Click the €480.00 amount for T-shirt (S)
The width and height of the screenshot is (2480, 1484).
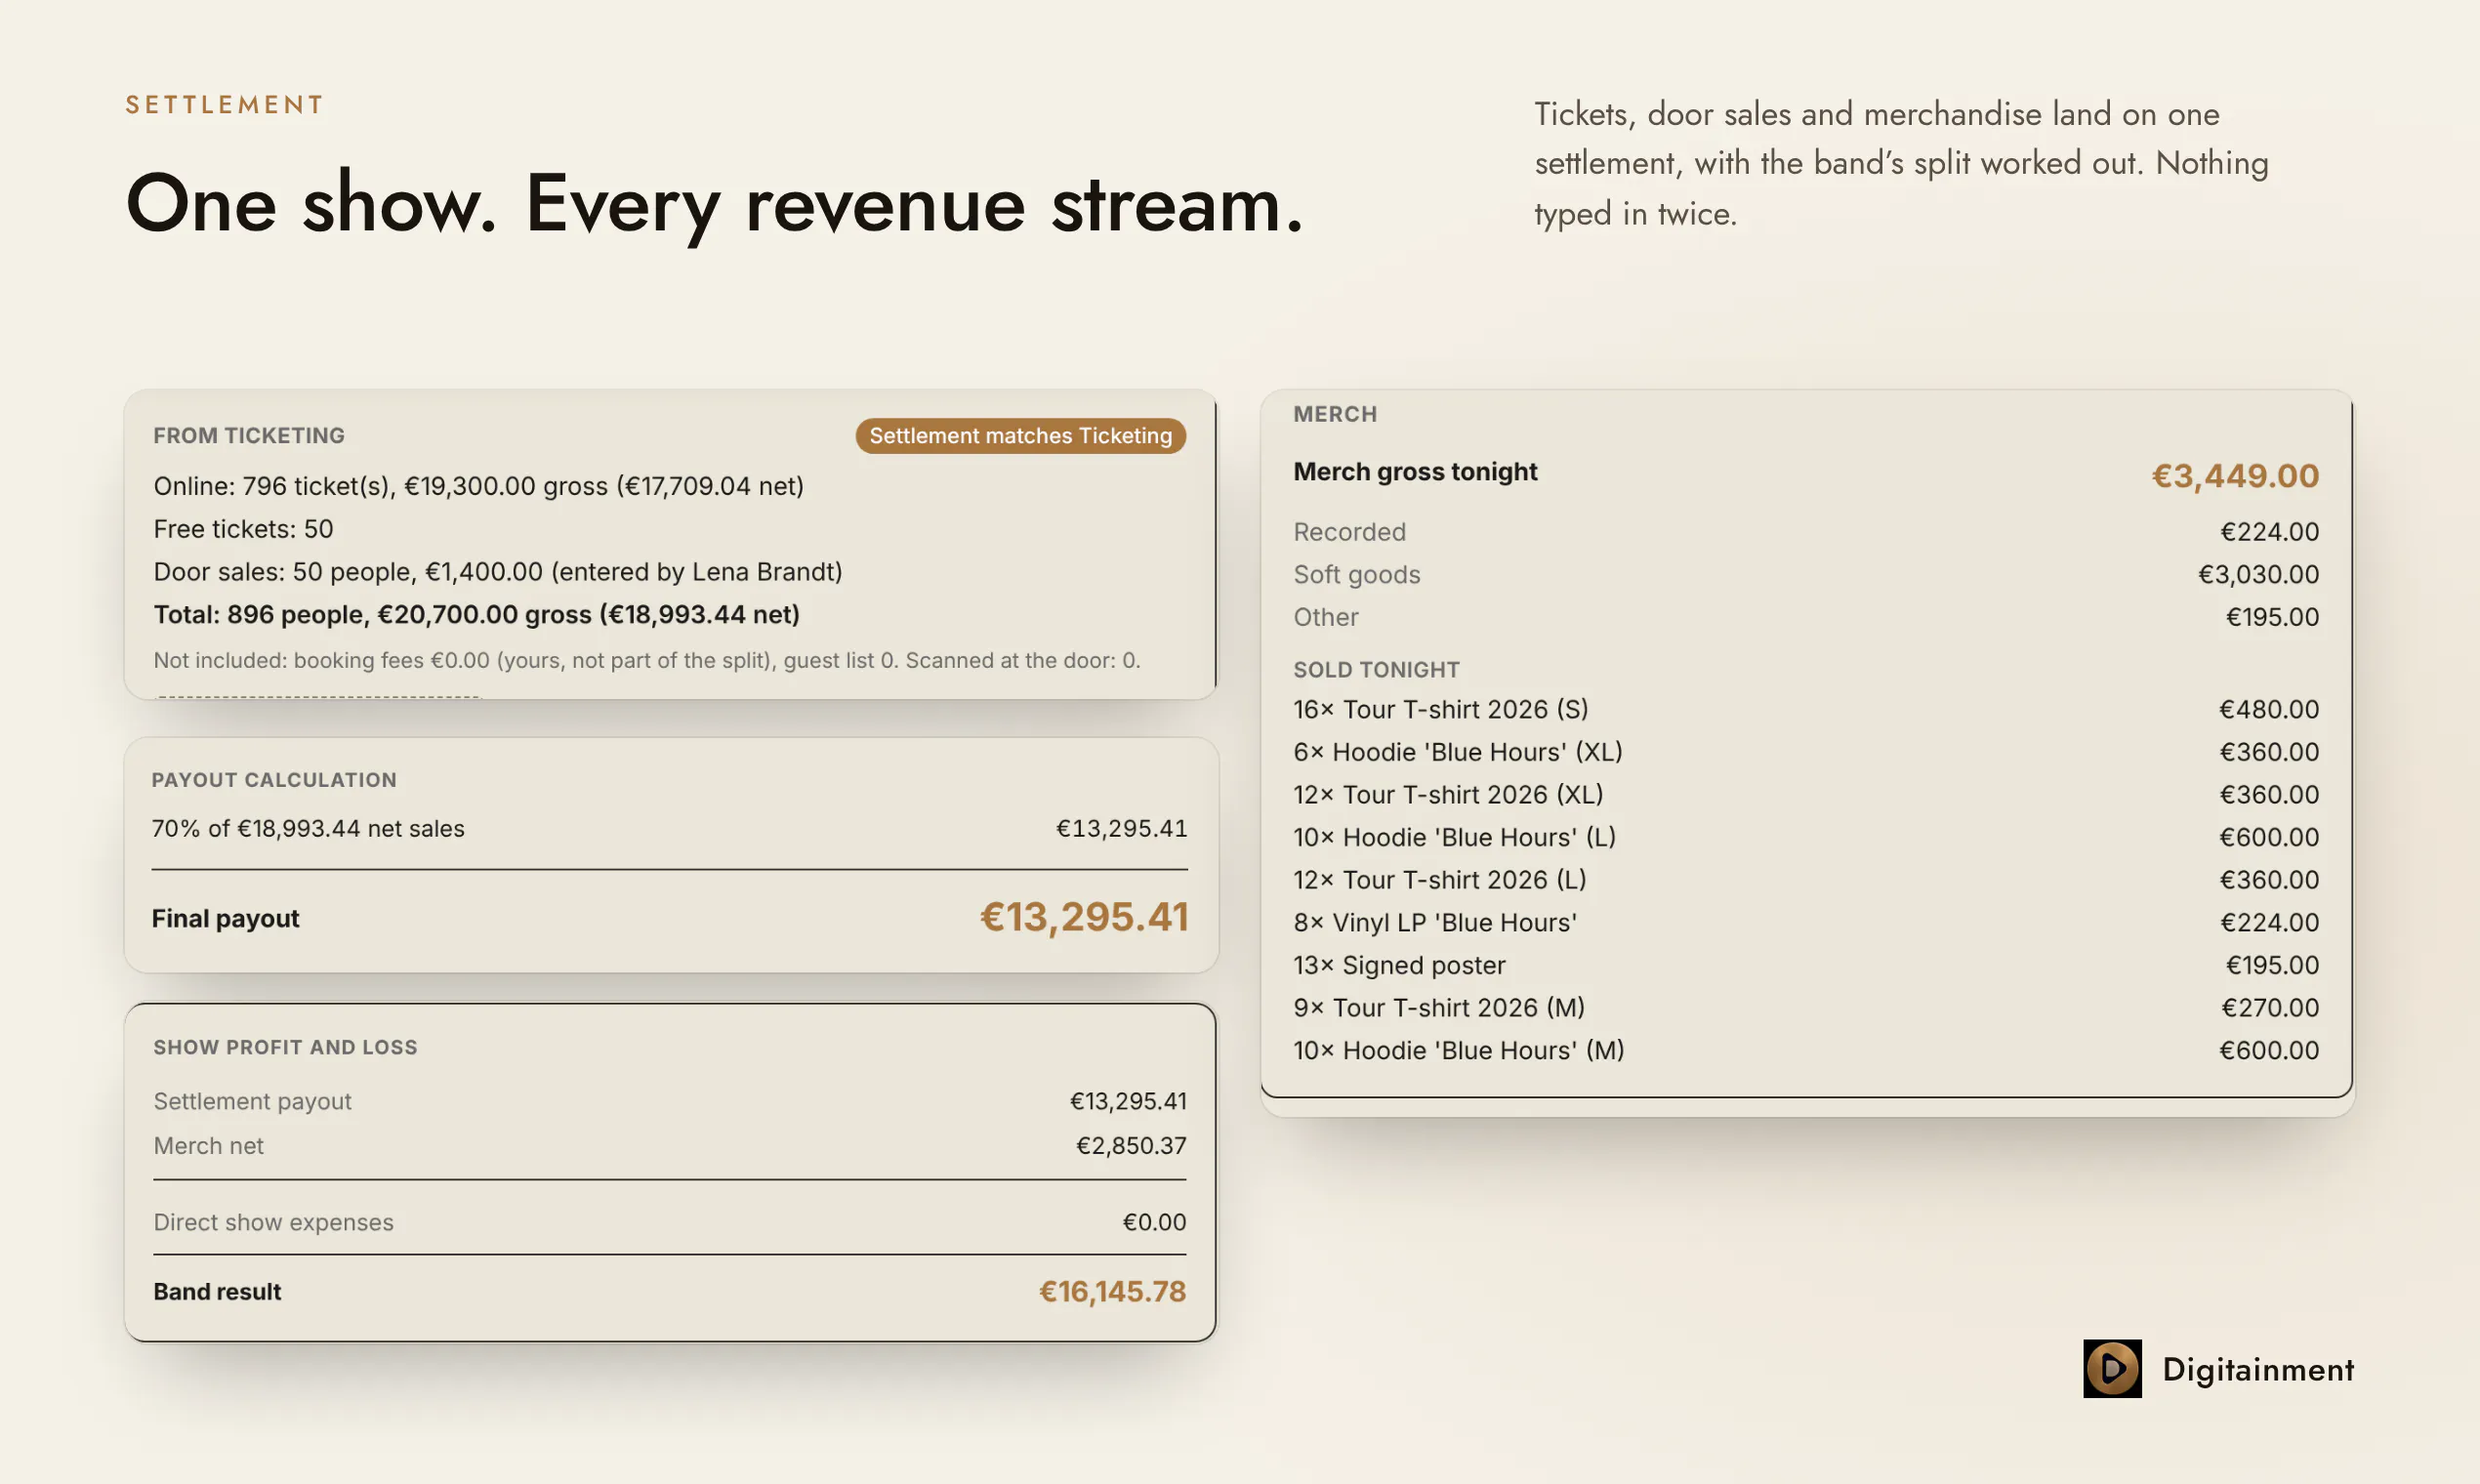point(2269,709)
